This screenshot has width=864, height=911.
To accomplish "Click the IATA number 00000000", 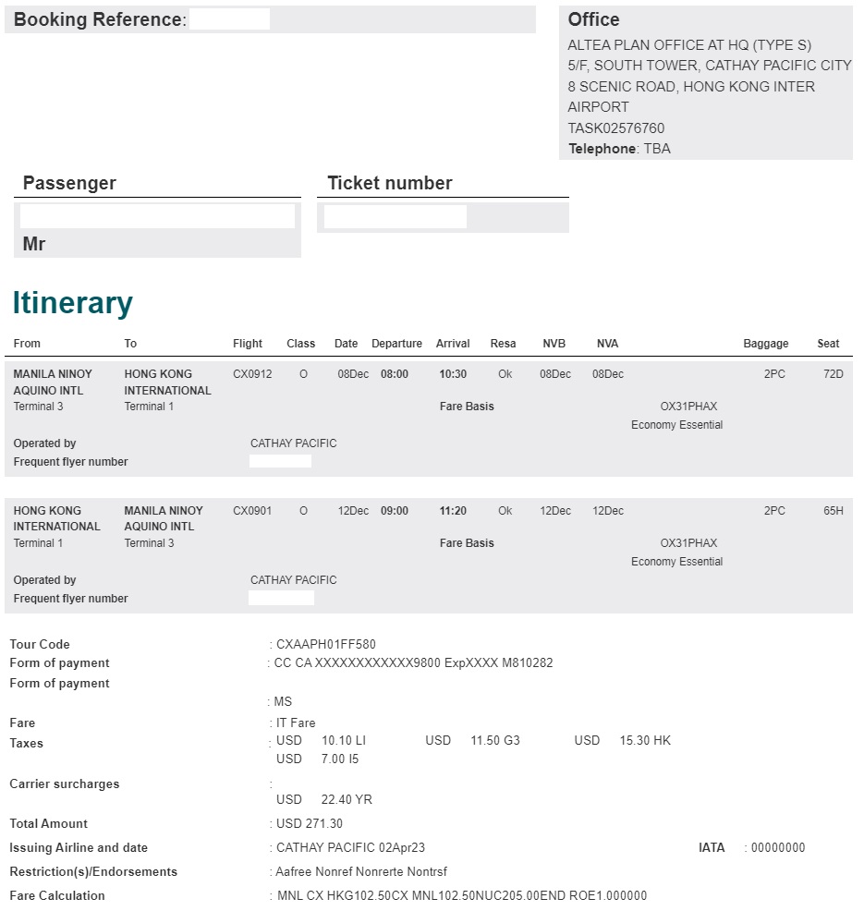I will [778, 847].
